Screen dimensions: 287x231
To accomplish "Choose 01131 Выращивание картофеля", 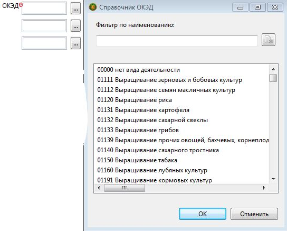I will coord(143,110).
